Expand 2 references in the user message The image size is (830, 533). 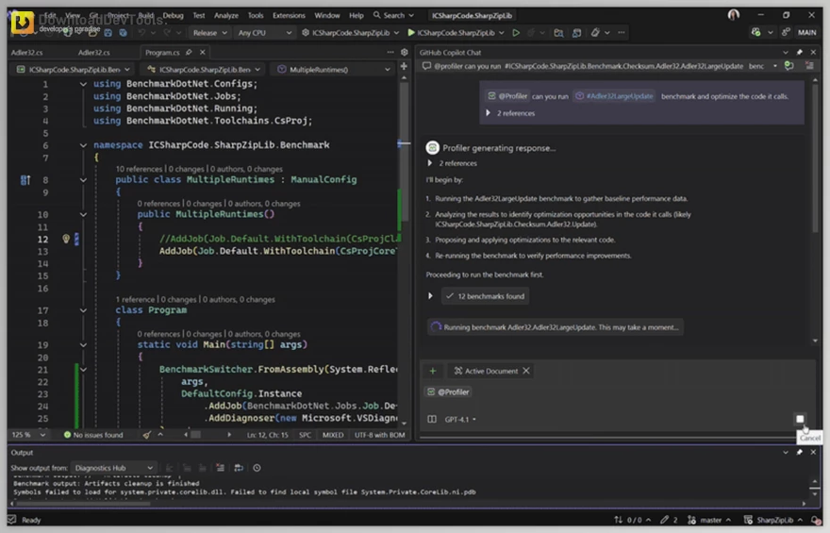(488, 113)
